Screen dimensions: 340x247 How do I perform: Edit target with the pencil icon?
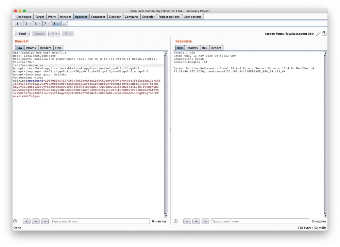318,34
